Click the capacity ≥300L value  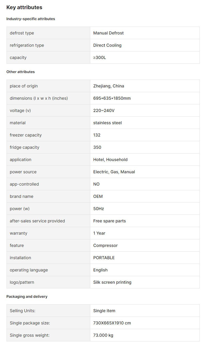click(100, 57)
